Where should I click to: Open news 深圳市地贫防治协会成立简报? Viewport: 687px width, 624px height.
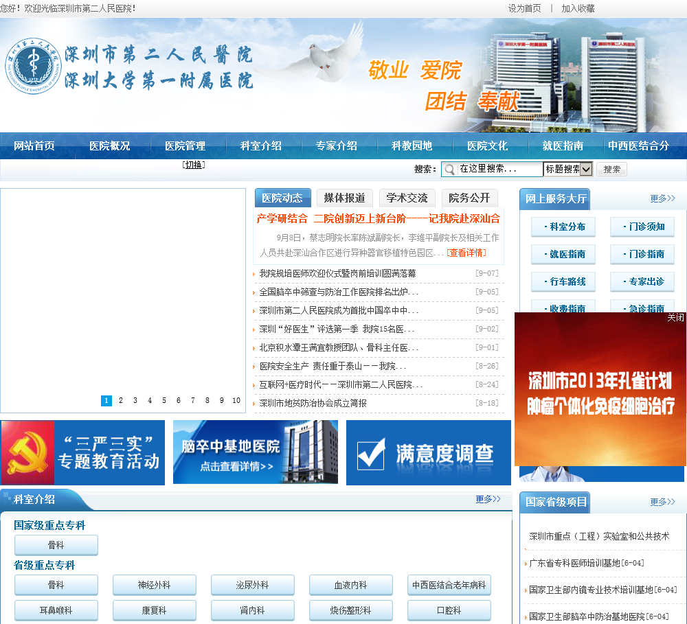tap(313, 404)
